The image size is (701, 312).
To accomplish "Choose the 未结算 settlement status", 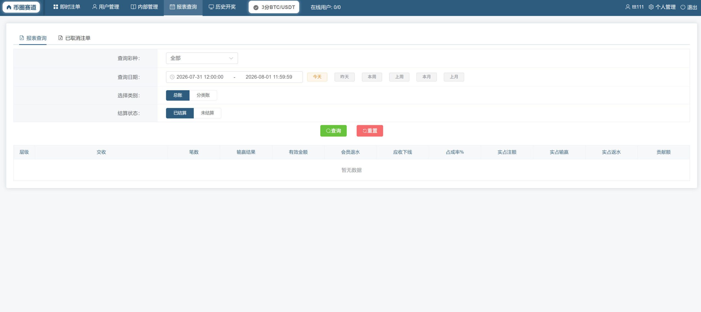I will [x=207, y=113].
